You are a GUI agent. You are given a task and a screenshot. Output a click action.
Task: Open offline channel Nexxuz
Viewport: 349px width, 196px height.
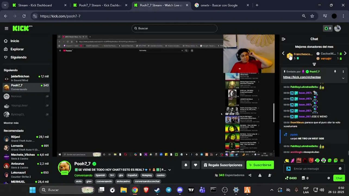click(26, 96)
